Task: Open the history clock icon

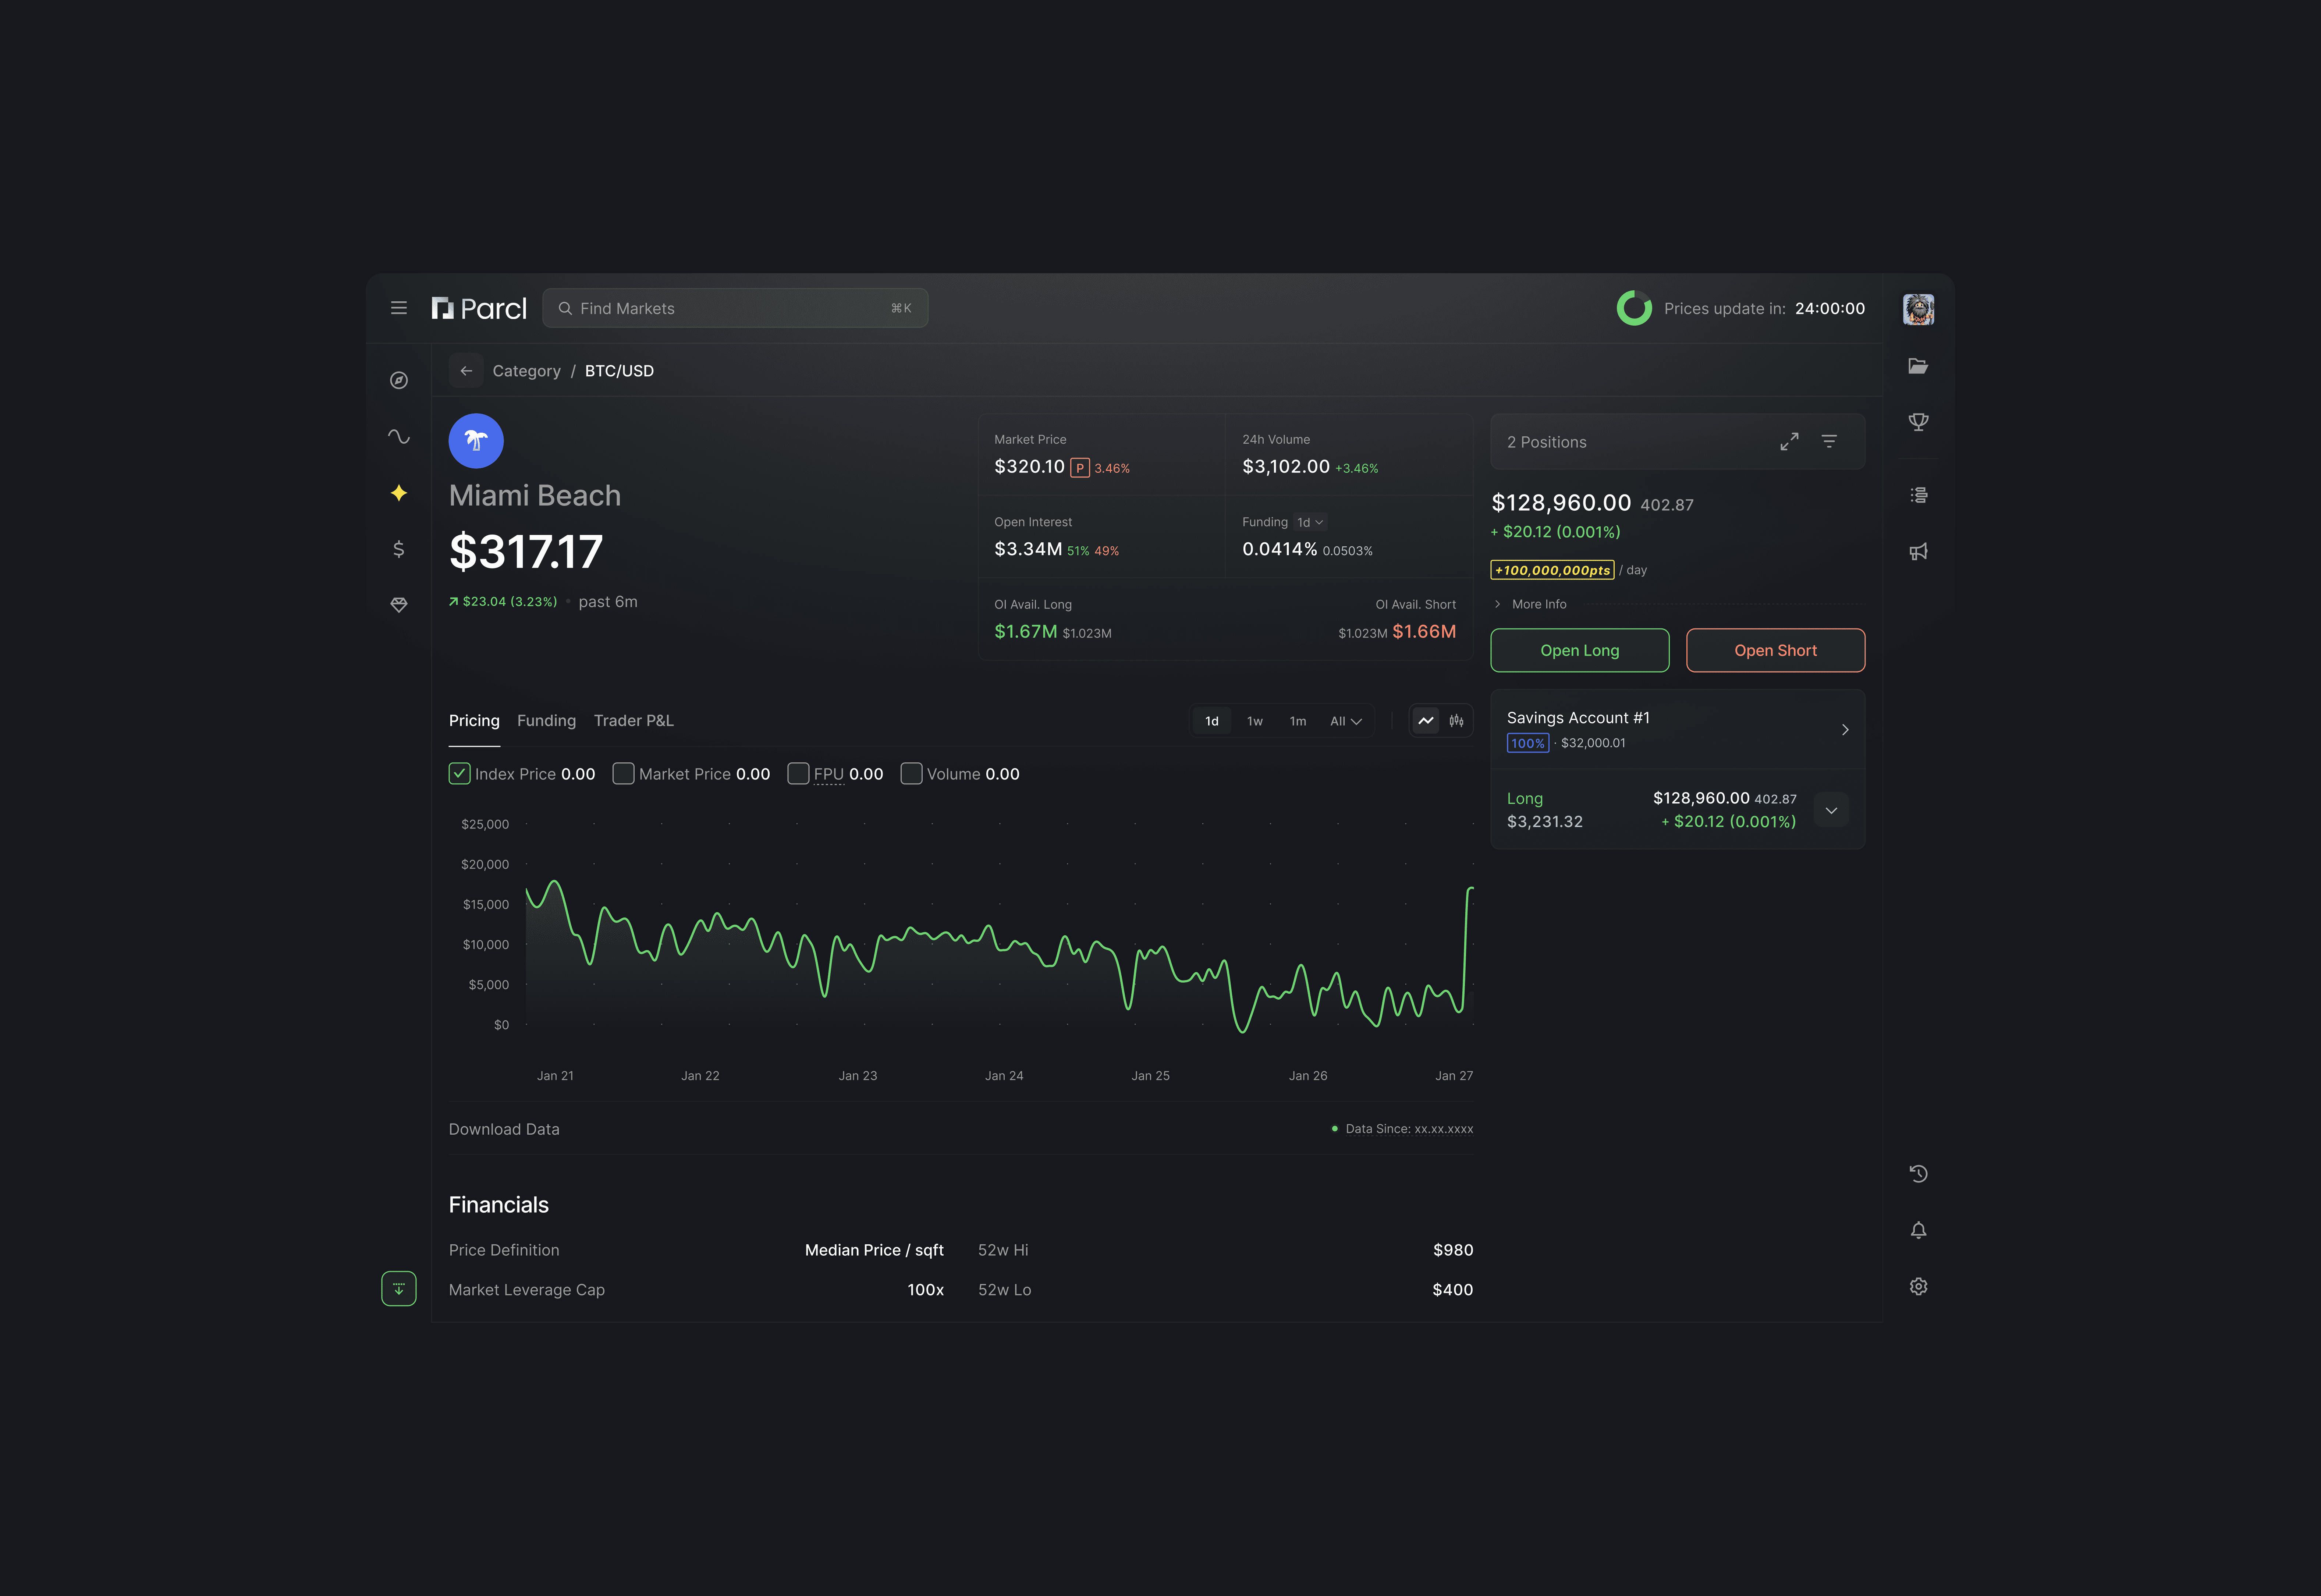Action: (1918, 1174)
